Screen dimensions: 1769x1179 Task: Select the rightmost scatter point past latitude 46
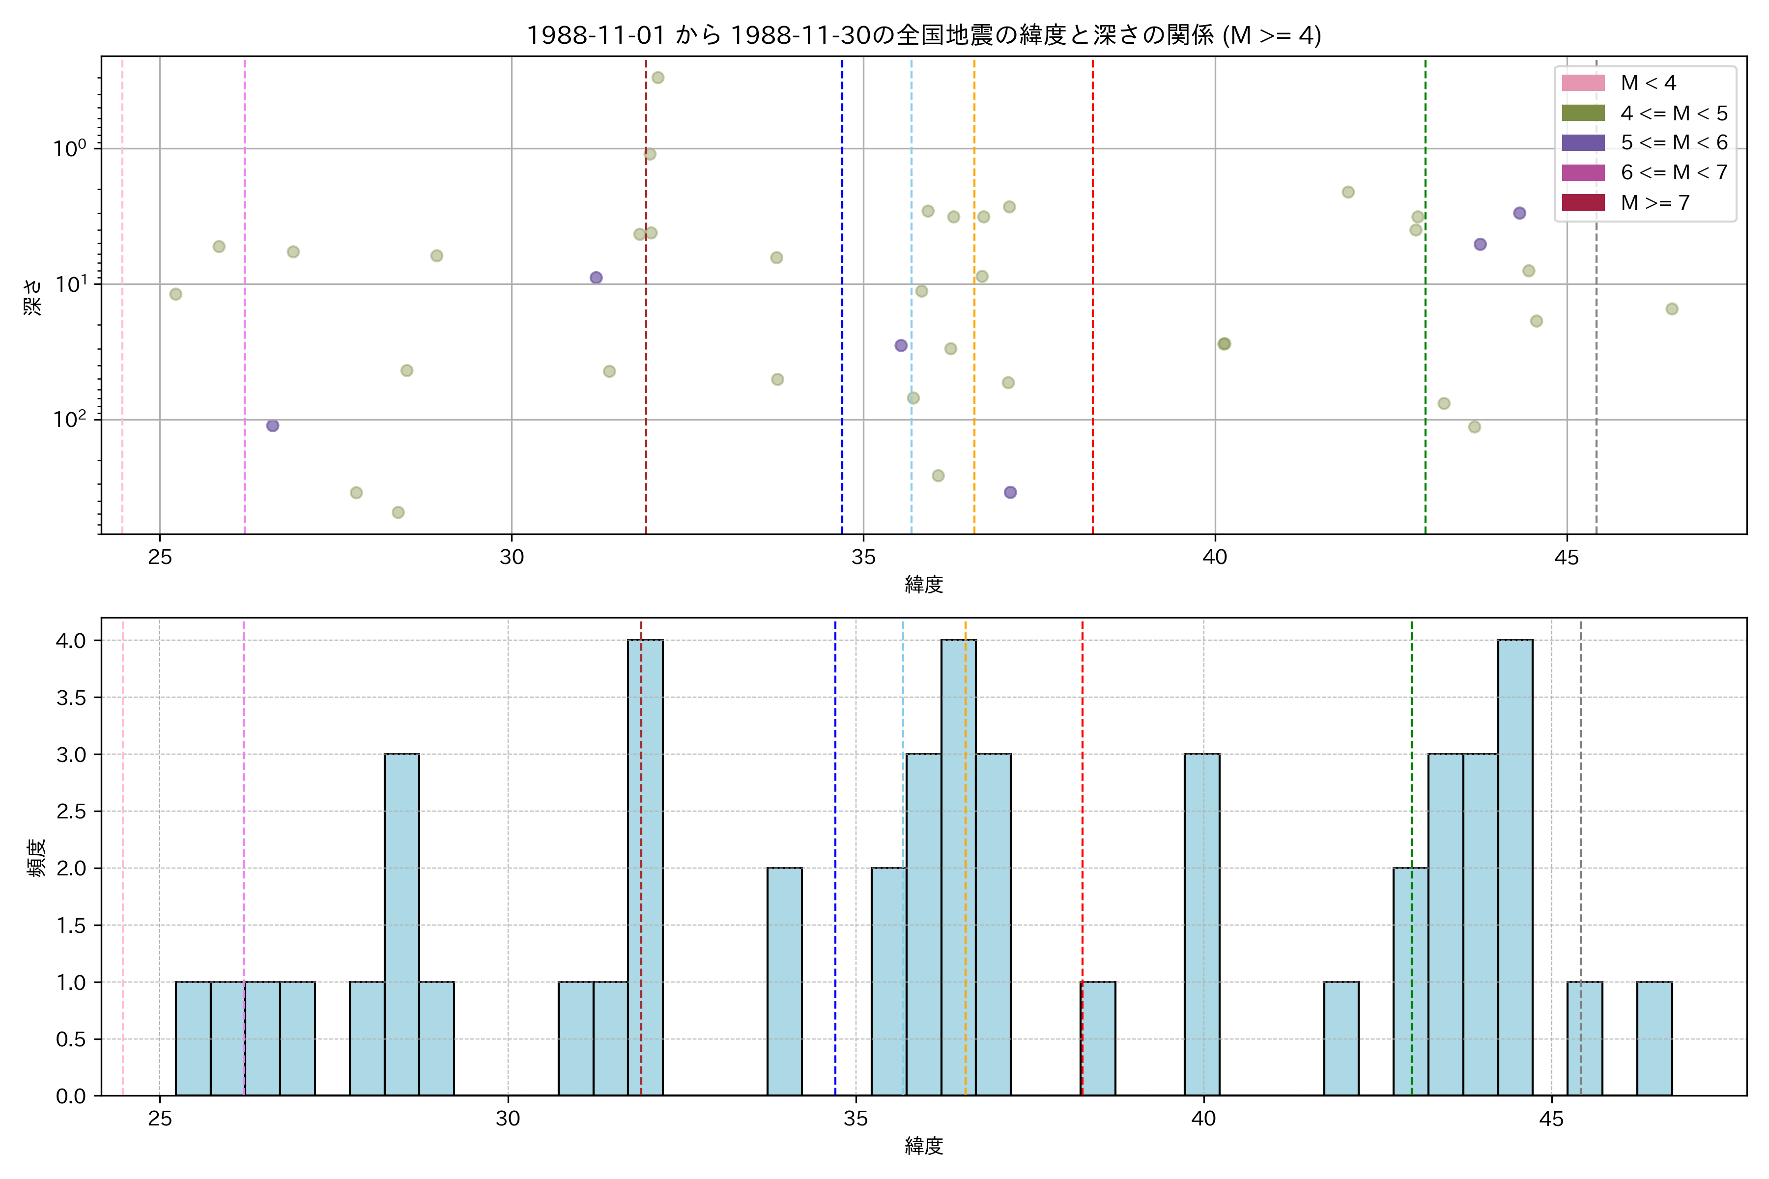tap(1671, 309)
